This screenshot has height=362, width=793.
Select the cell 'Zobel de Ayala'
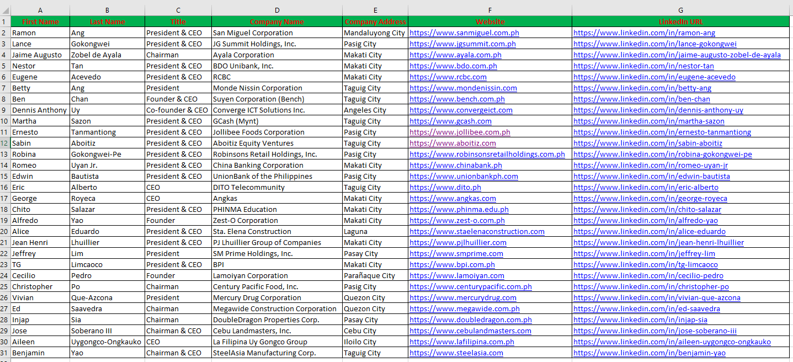click(108, 55)
